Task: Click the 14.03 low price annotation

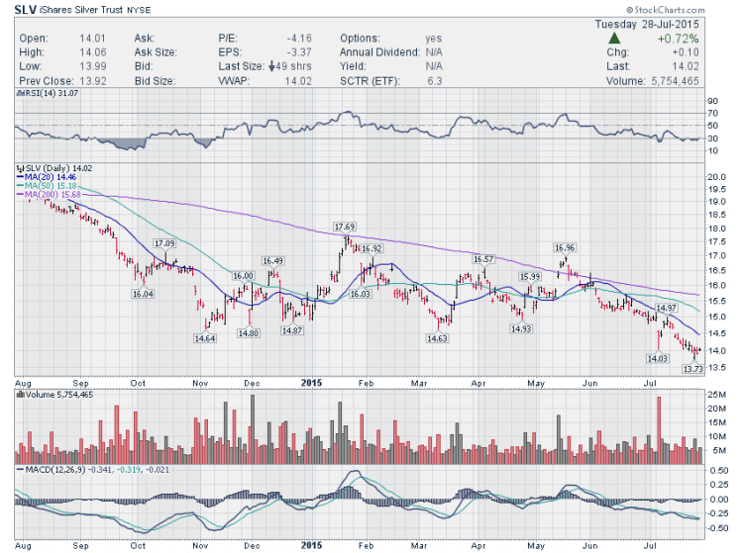Action: 657,358
